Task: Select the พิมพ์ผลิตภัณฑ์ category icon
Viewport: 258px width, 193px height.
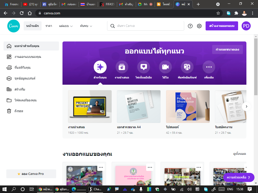Action: coord(187,67)
